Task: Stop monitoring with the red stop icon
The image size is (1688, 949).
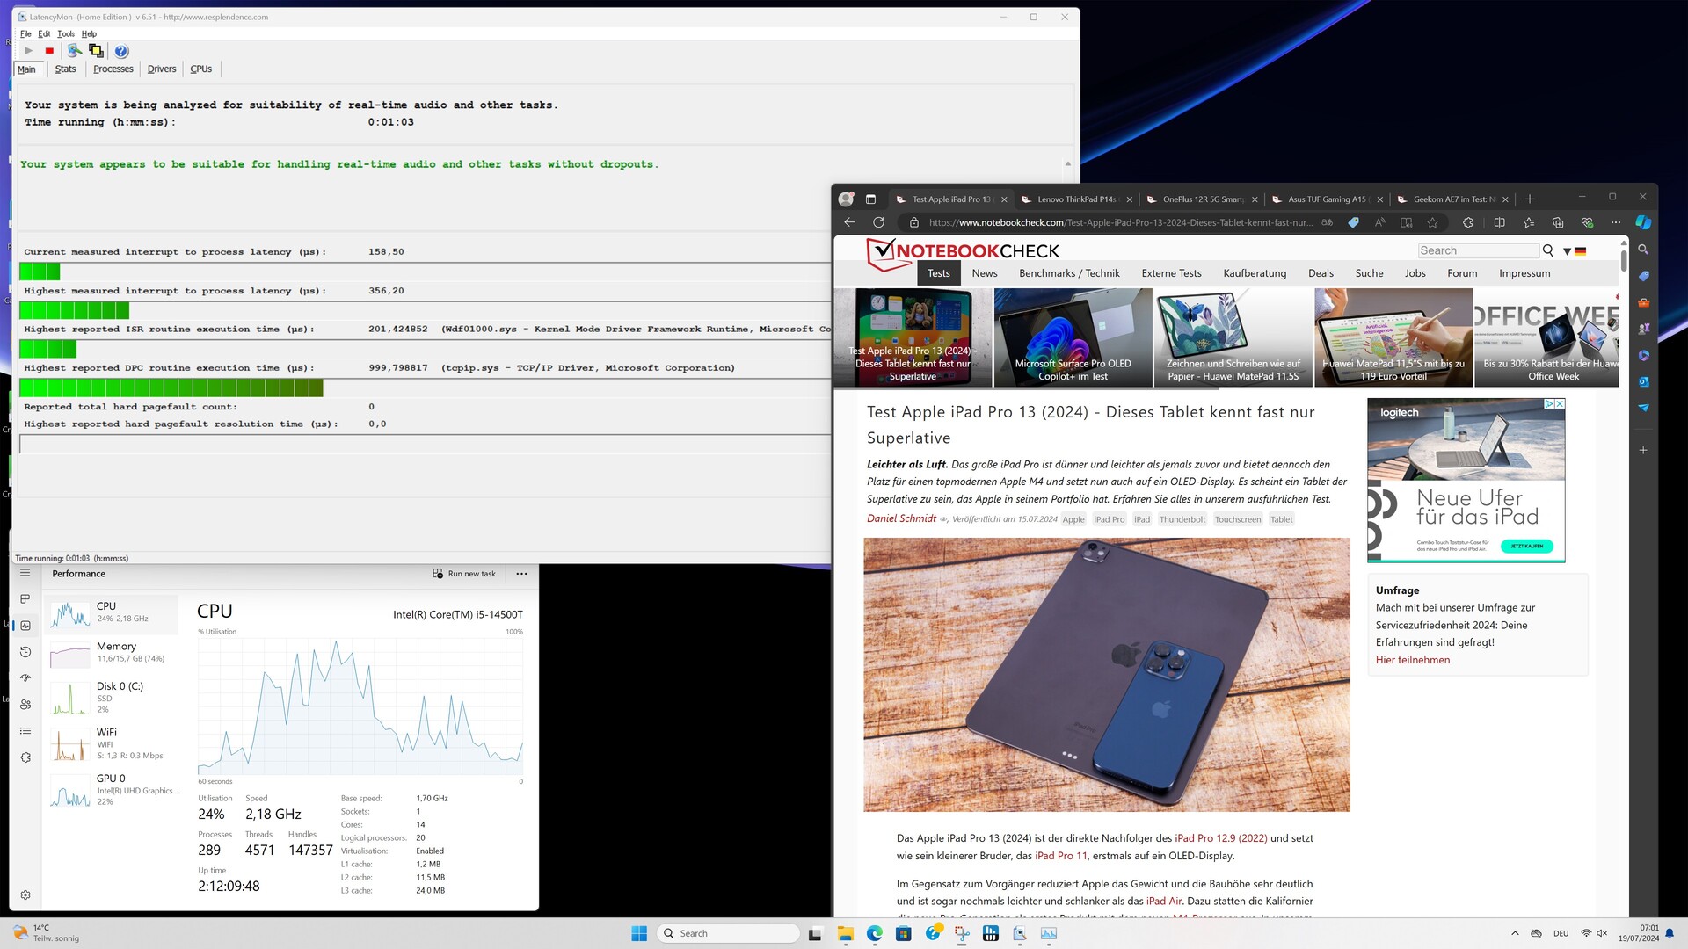Action: (49, 51)
